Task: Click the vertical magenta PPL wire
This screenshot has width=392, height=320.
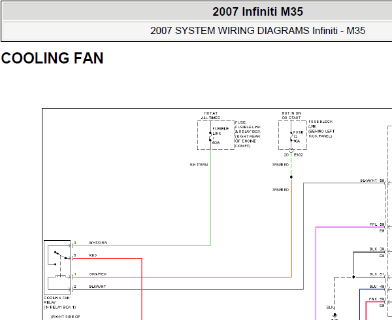Action: [316, 273]
